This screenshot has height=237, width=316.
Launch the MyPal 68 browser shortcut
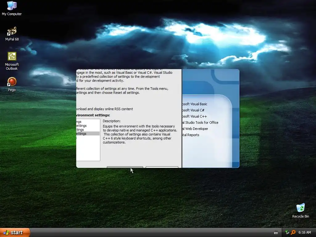[12, 34]
